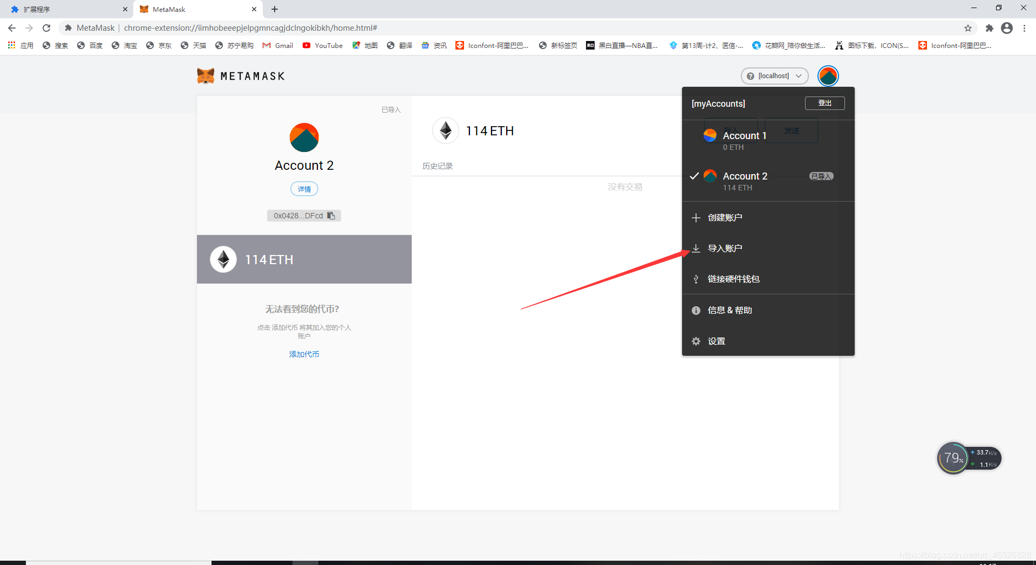Open the Chrome three-dot menu
The image size is (1036, 565).
[x=1024, y=28]
